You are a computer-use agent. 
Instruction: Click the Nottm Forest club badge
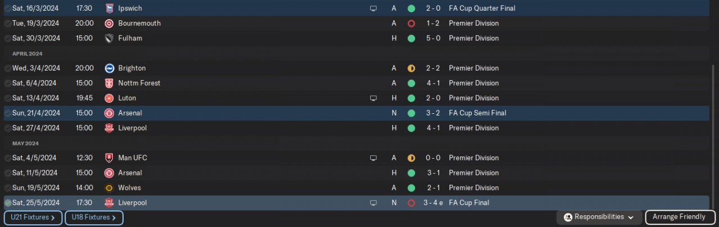[109, 83]
